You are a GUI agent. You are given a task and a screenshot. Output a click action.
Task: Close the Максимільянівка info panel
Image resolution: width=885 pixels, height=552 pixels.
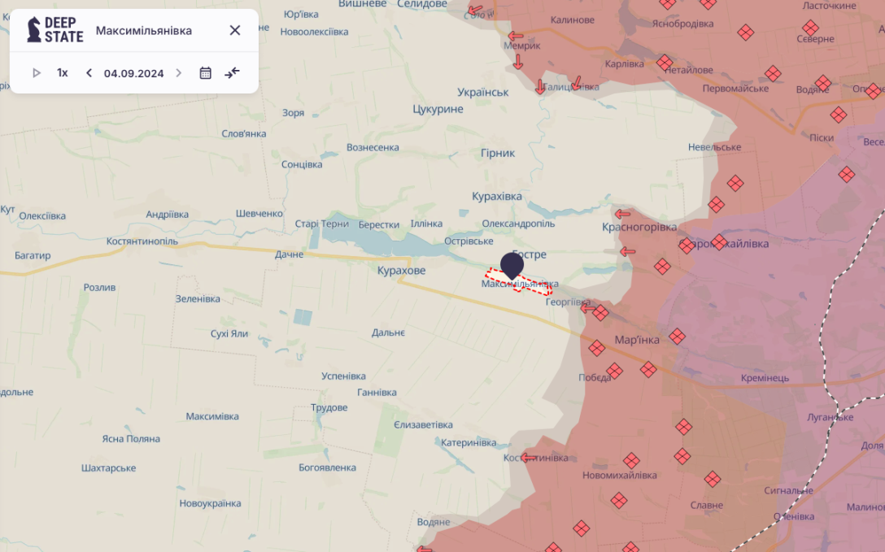click(235, 30)
